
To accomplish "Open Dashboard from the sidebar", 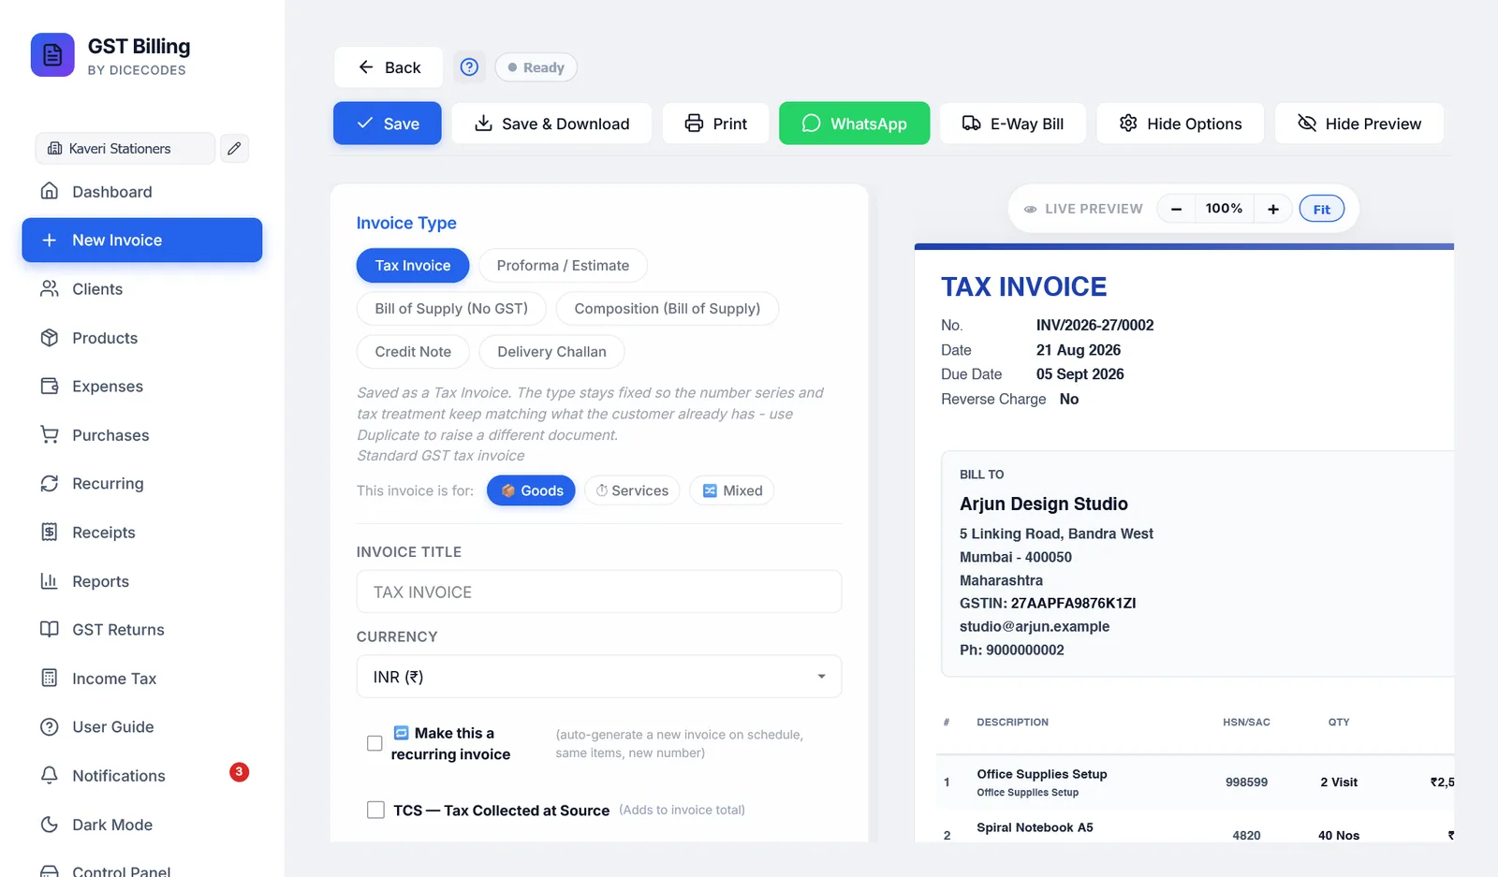I will (x=111, y=192).
